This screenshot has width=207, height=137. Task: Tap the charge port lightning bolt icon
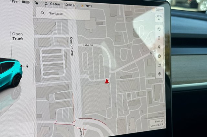27,66
